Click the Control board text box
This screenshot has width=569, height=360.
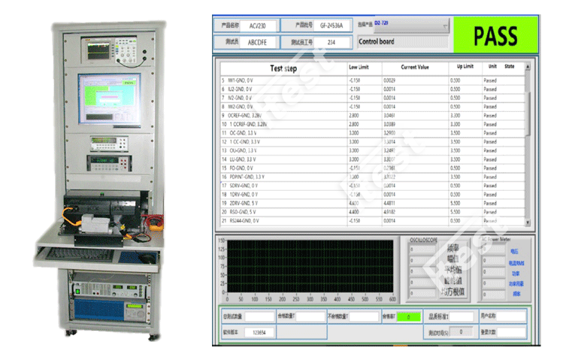(x=402, y=42)
